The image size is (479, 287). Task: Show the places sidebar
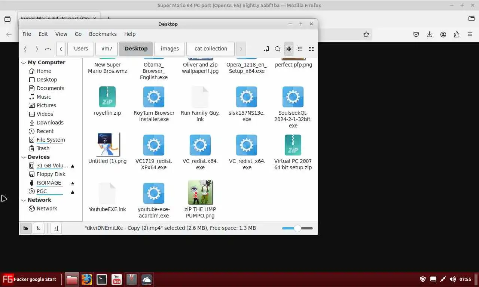[25, 228]
